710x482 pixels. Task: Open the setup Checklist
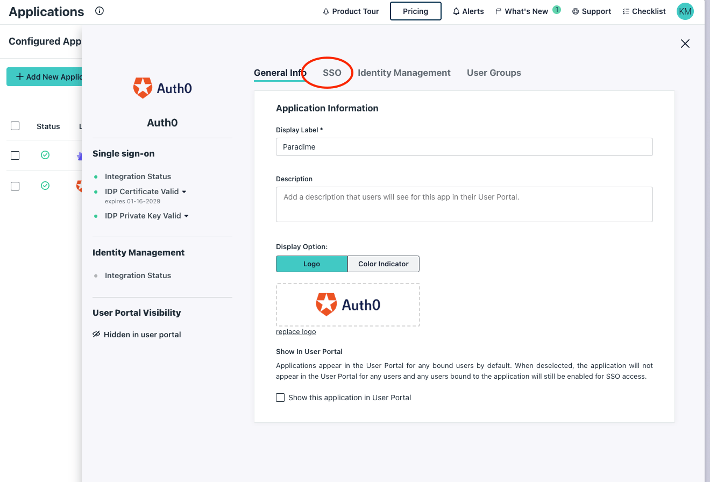pyautogui.click(x=644, y=11)
